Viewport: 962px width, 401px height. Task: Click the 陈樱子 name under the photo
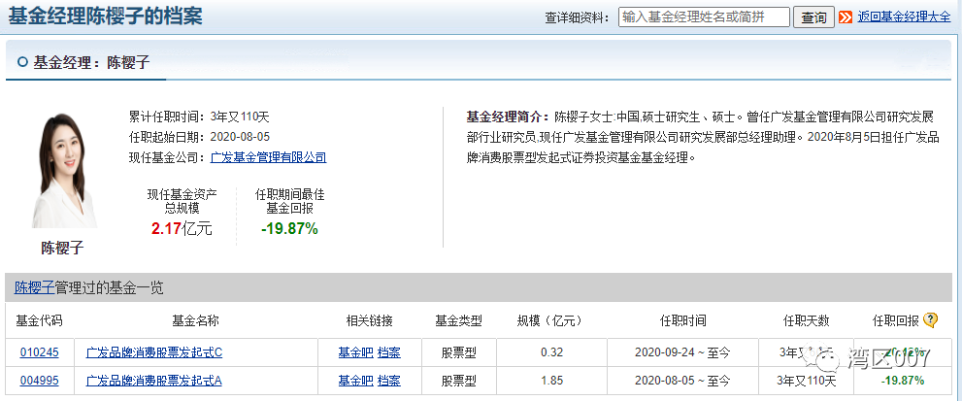[x=62, y=249]
